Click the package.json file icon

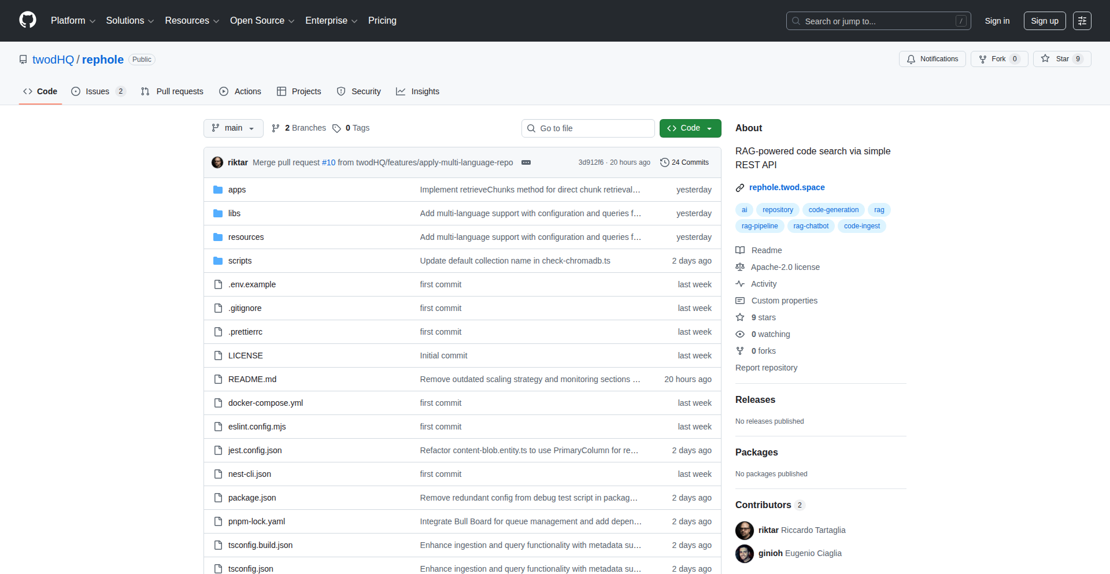tap(218, 498)
